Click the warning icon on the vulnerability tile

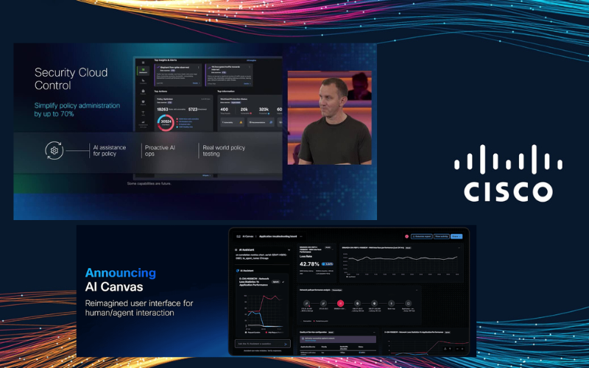241,122
